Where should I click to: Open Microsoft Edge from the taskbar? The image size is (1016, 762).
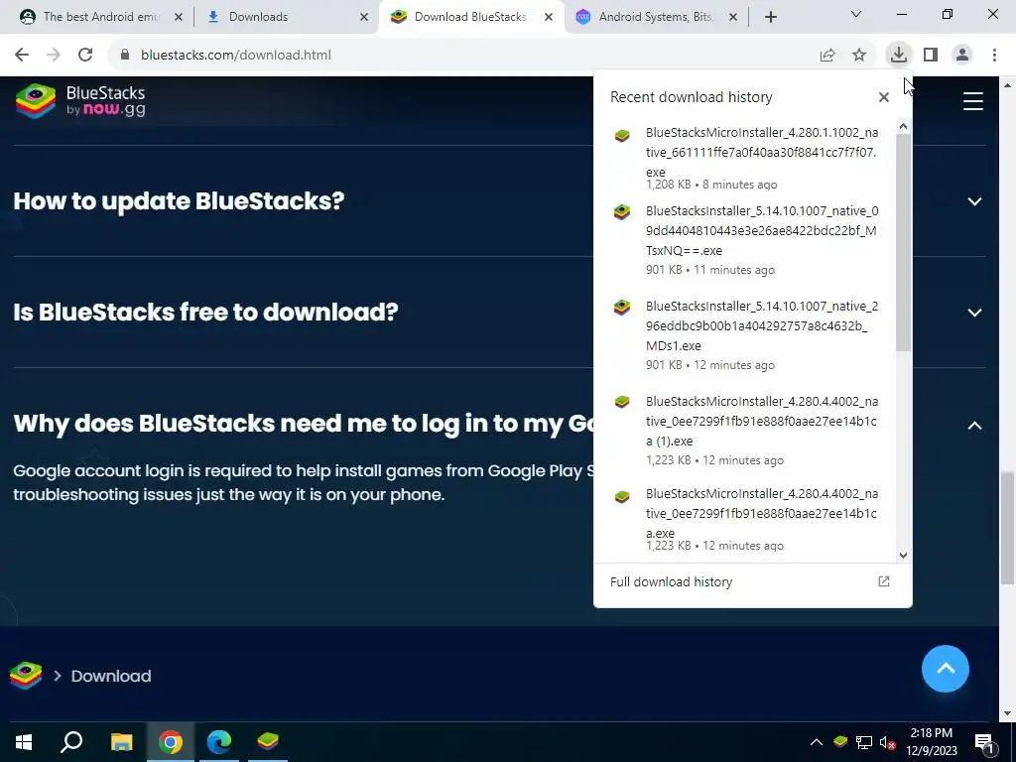coord(219,741)
